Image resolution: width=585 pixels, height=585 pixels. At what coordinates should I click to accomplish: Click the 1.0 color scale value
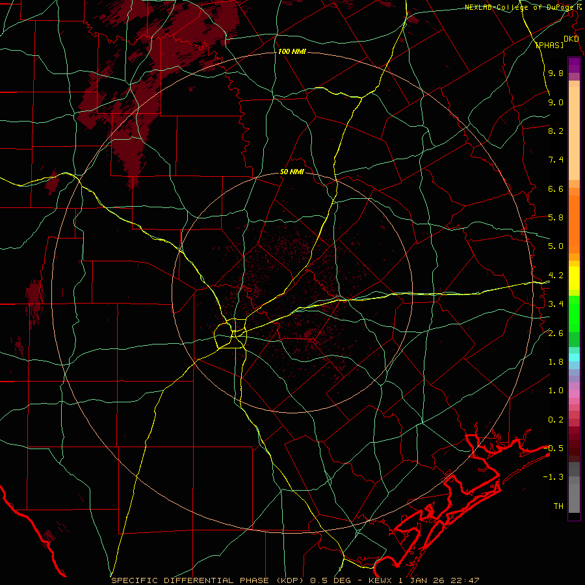pos(556,391)
